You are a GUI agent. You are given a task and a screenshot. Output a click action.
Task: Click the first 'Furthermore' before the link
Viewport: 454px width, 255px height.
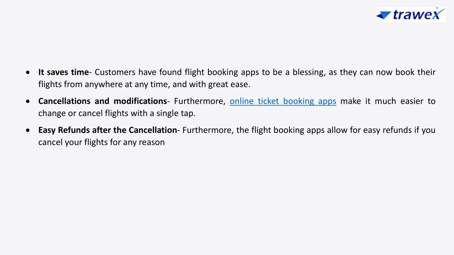(x=198, y=101)
